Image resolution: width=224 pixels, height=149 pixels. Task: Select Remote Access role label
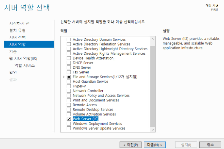pyautogui.click(x=85, y=105)
